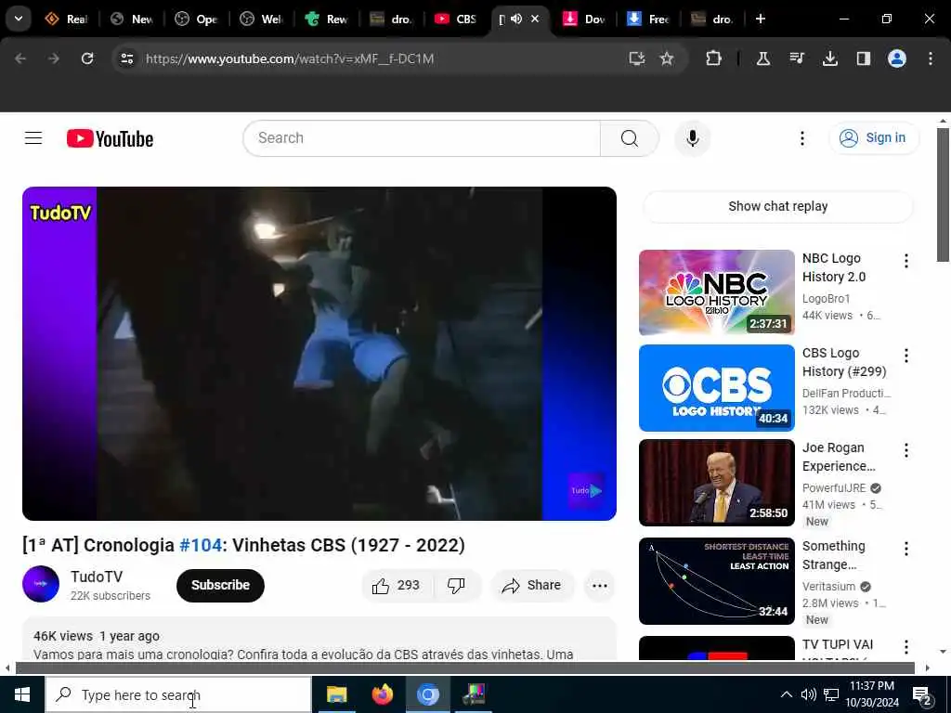
Task: Open Veritasium Something Strange thumbnail
Action: click(716, 581)
